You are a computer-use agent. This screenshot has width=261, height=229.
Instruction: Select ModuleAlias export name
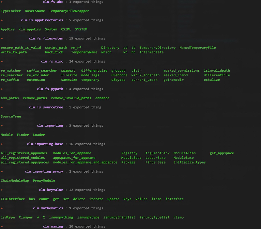click(x=185, y=153)
